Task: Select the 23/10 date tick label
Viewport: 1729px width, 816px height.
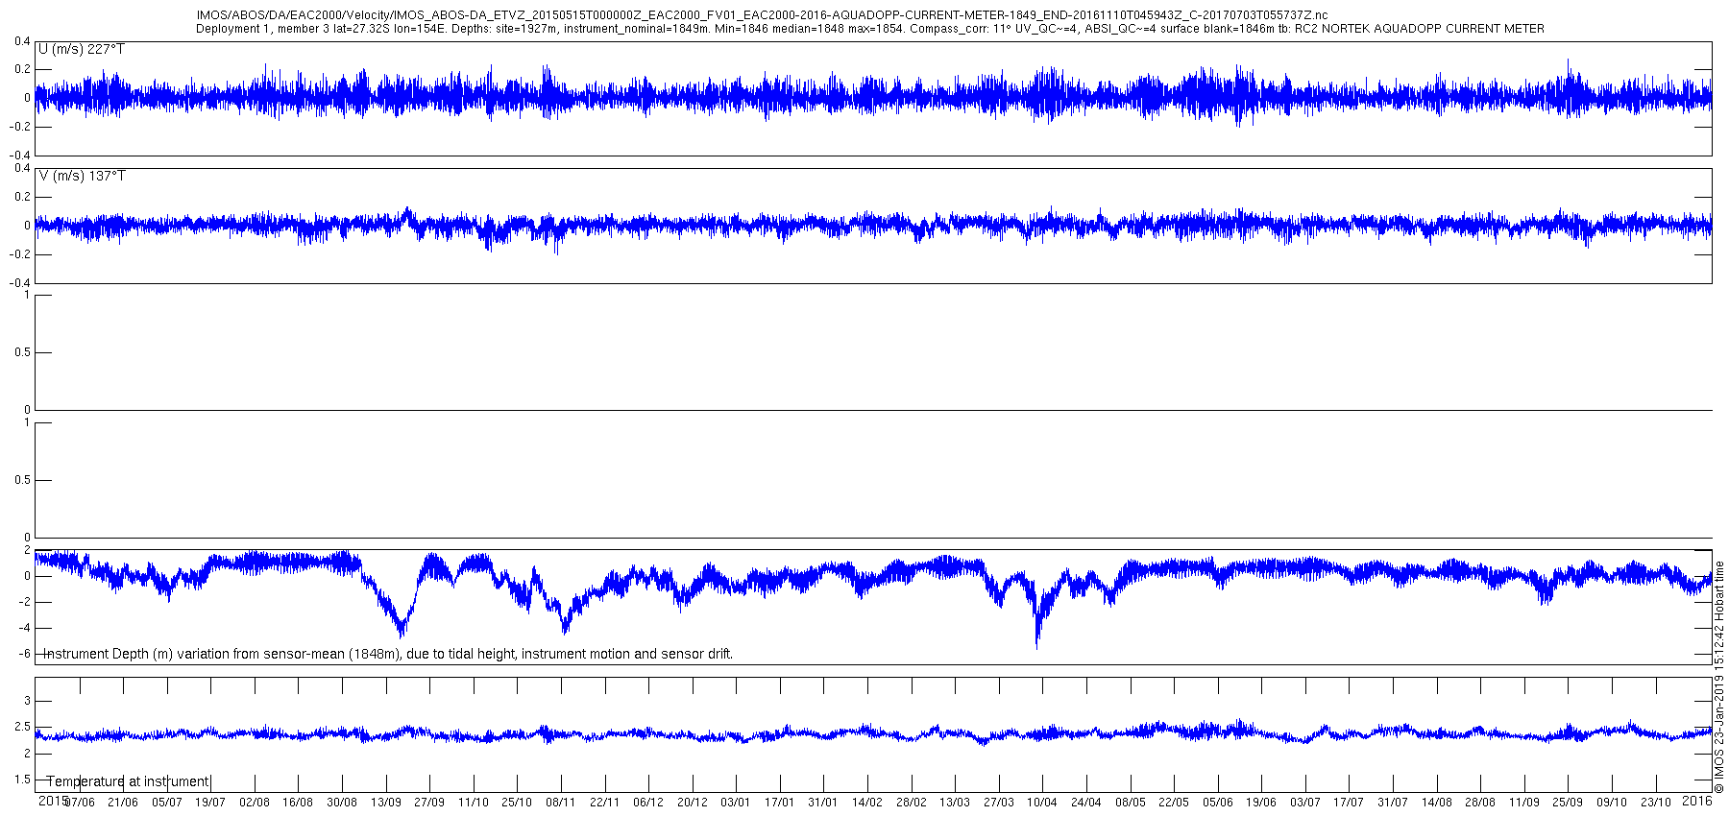Action: 1656,803
